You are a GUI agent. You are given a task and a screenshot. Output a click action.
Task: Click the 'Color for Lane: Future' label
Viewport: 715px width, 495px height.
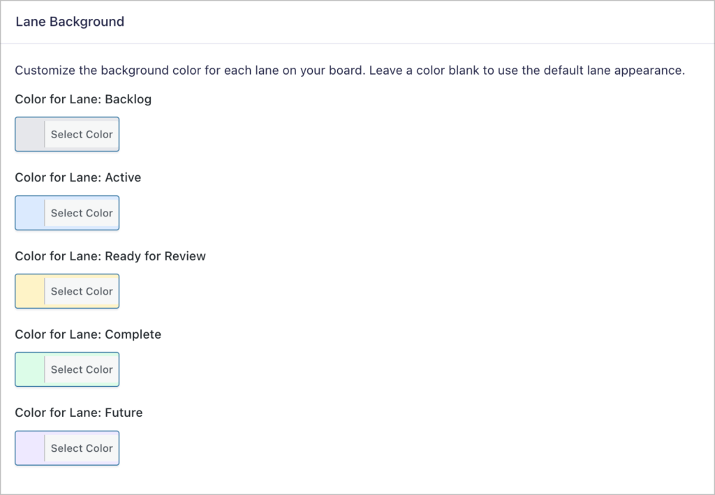pyautogui.click(x=79, y=413)
